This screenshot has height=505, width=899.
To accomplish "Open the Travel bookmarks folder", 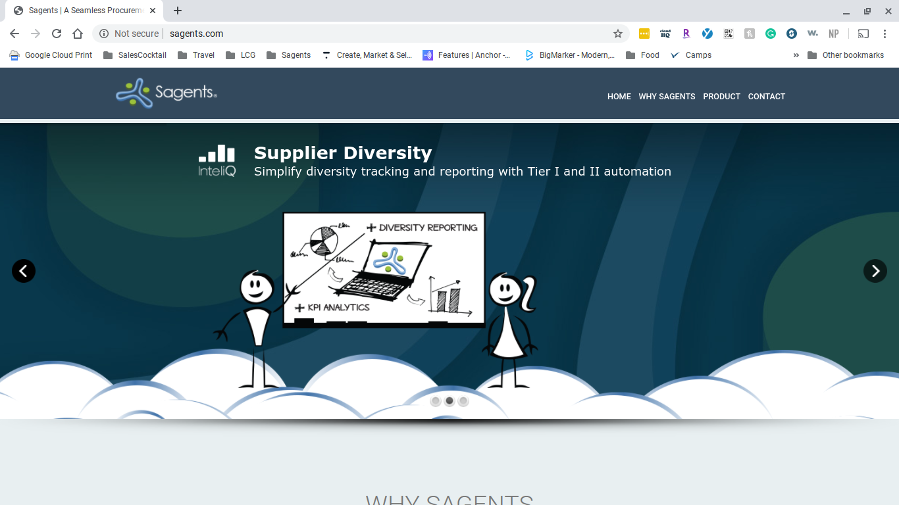I will click(196, 55).
